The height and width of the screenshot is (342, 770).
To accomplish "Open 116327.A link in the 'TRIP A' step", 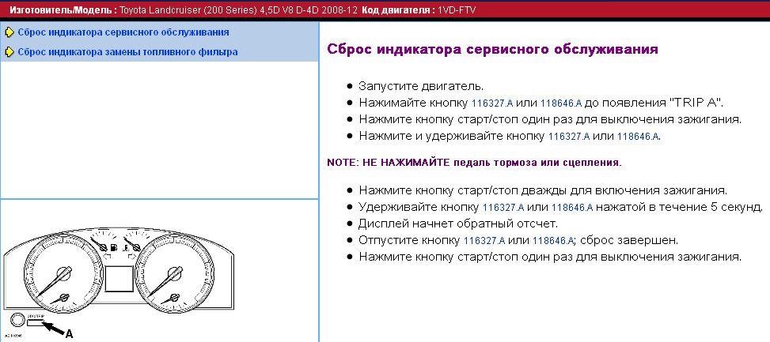I will click(x=492, y=103).
